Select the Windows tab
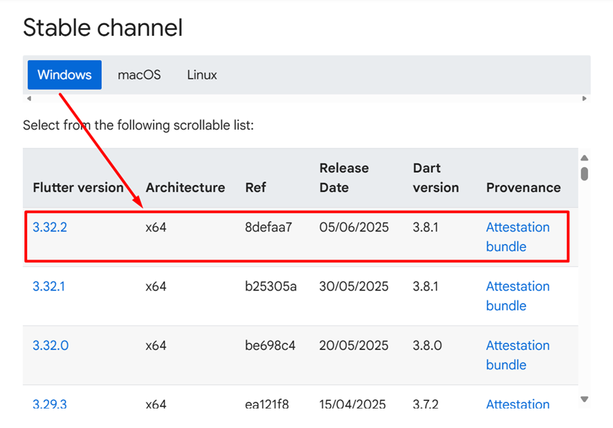This screenshot has height=428, width=613. click(65, 75)
